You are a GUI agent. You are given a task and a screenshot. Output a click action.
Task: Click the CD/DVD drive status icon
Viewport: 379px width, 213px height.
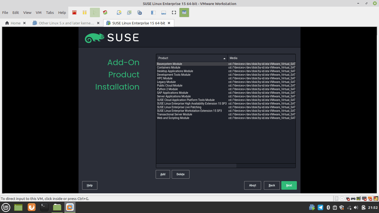(342, 199)
